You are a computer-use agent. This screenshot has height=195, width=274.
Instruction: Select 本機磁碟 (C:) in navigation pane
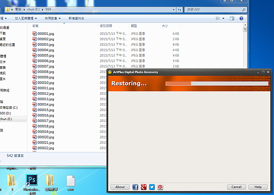tap(9, 108)
